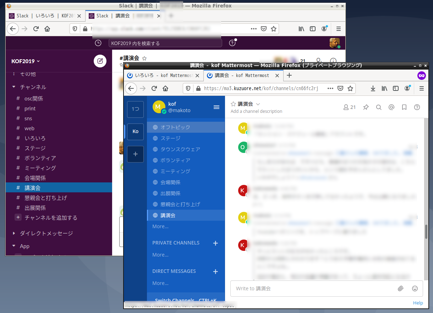Open Firefox account icon in the Slack window
Image resolution: width=433 pixels, height=313 pixels.
coord(324,29)
